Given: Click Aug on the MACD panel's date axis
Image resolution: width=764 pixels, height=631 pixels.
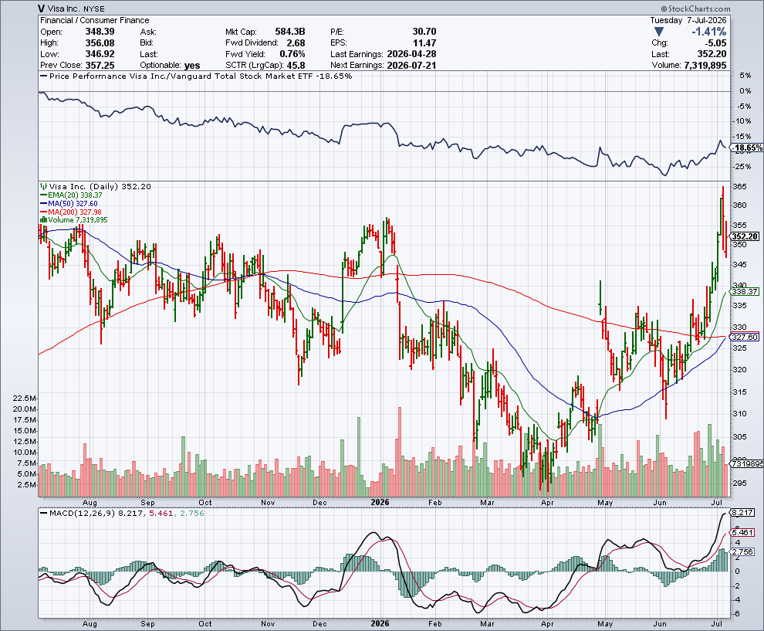Looking at the screenshot, I should point(90,624).
